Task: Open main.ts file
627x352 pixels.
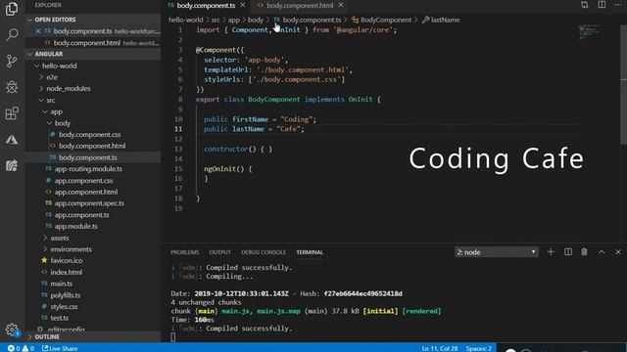Action: click(61, 284)
